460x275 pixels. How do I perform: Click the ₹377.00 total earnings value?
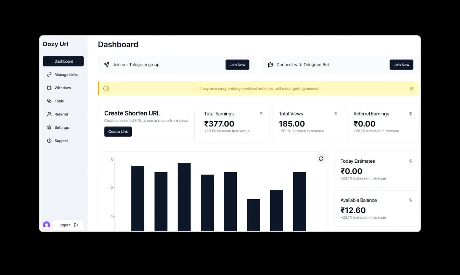[219, 124]
